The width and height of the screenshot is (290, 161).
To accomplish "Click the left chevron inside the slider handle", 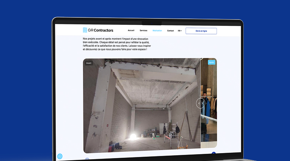I will [199, 103].
